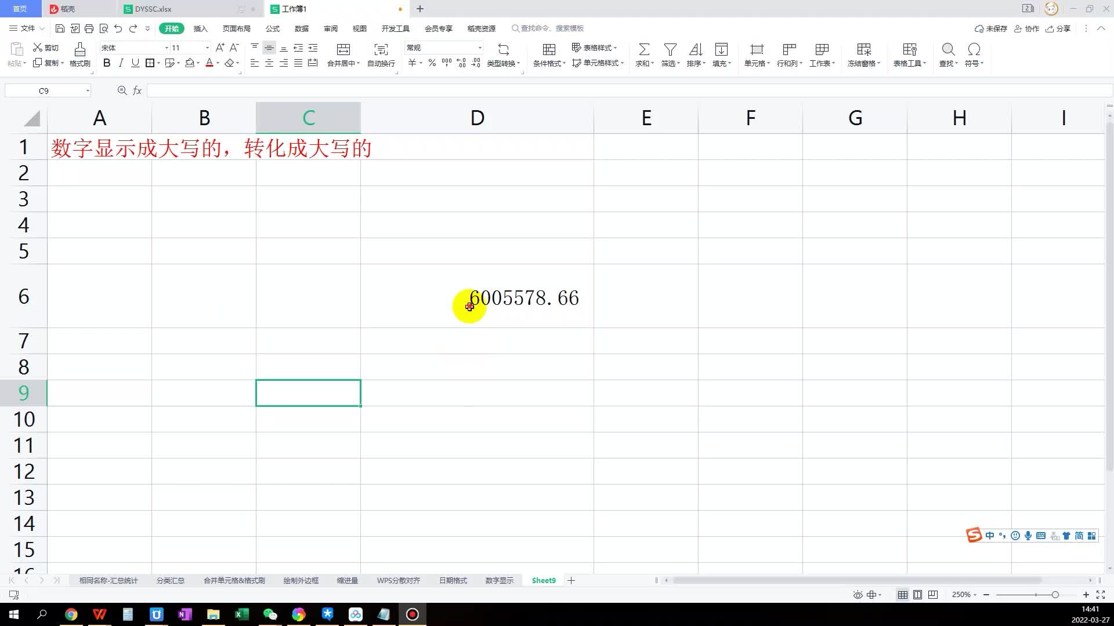Open the Page Layout (页面布局) tab
Viewport: 1114px width, 626px height.
click(237, 28)
